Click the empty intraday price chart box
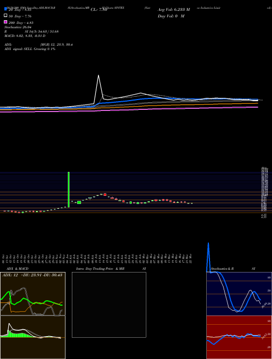 point(109,305)
